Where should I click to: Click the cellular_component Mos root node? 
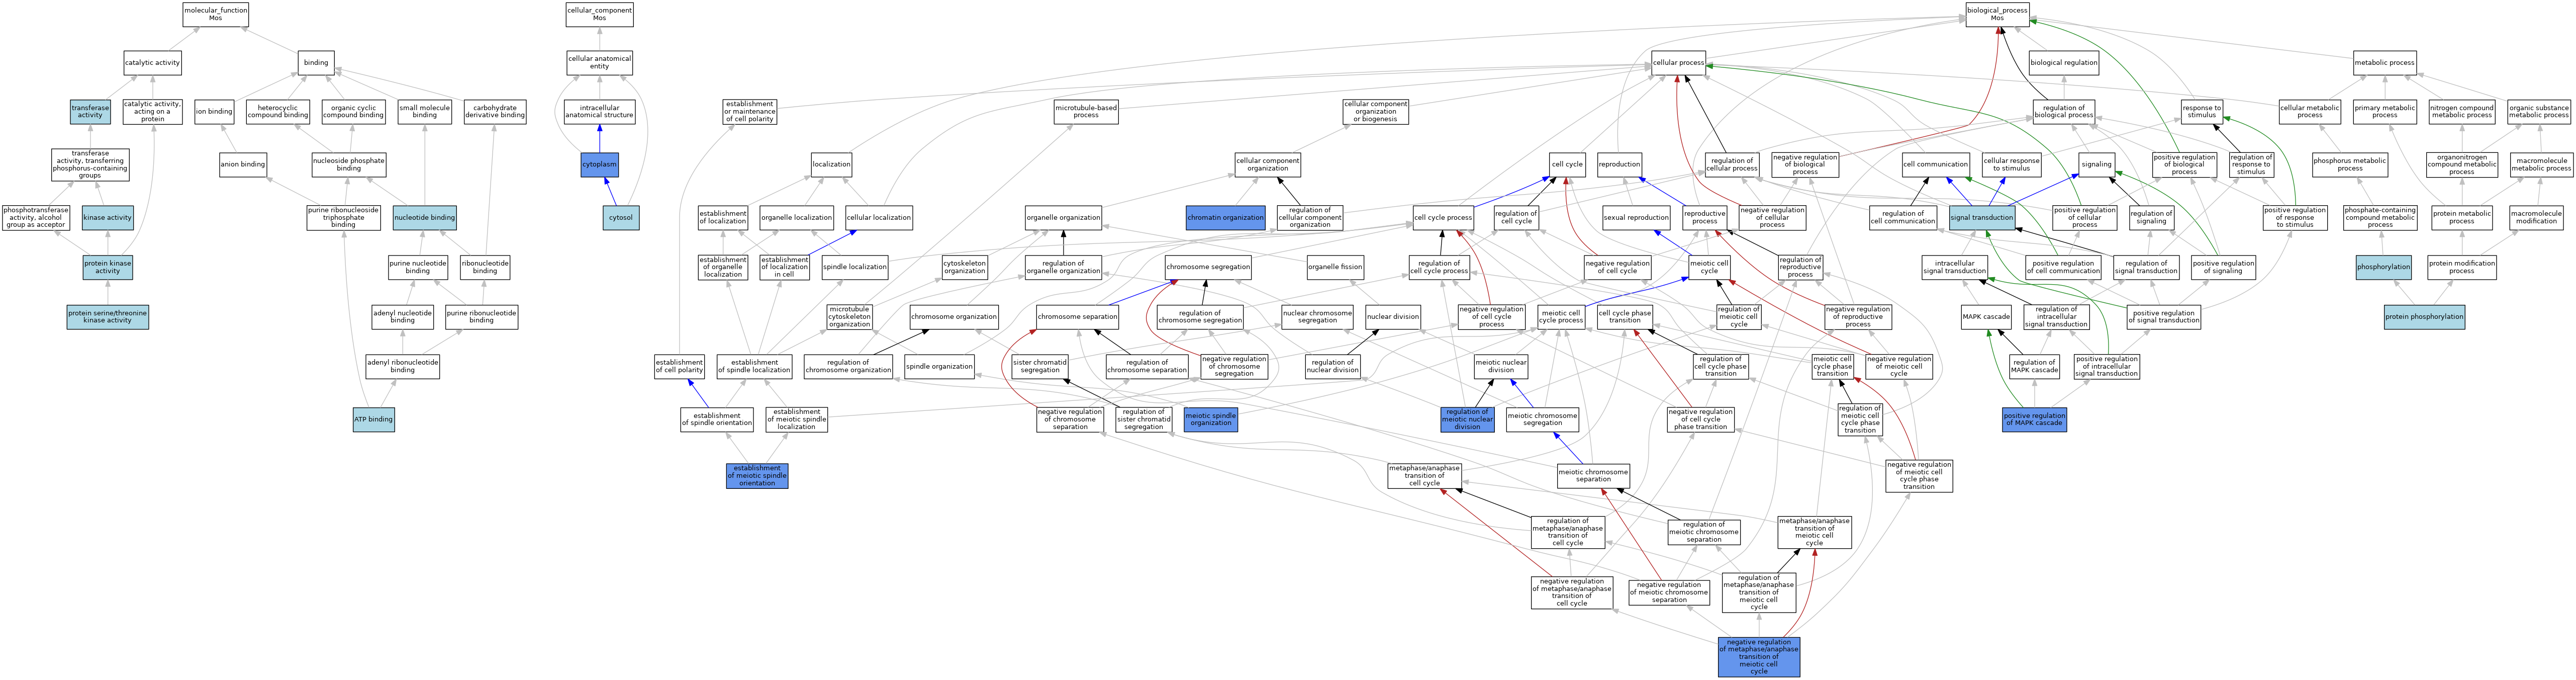[599, 14]
